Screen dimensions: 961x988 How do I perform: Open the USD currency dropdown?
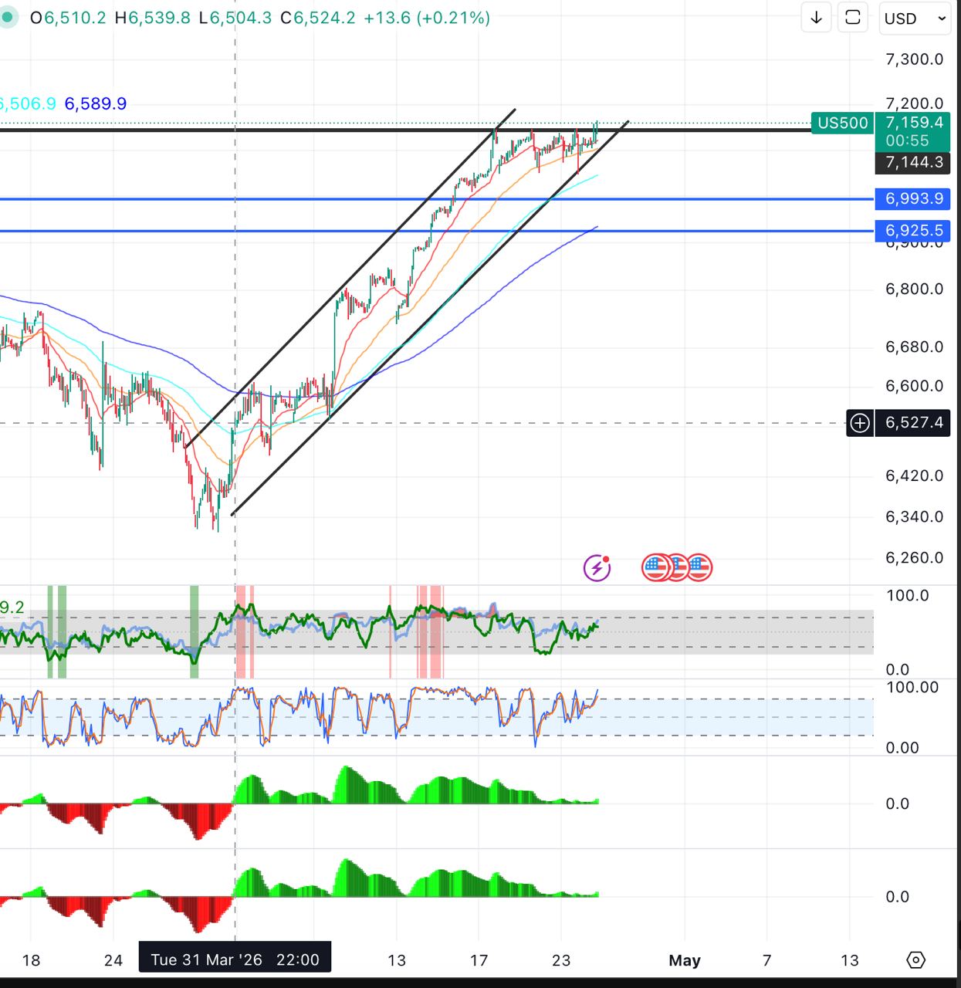tap(915, 19)
